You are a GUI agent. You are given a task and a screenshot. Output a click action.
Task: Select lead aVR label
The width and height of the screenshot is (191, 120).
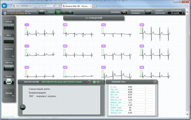tap(65, 25)
